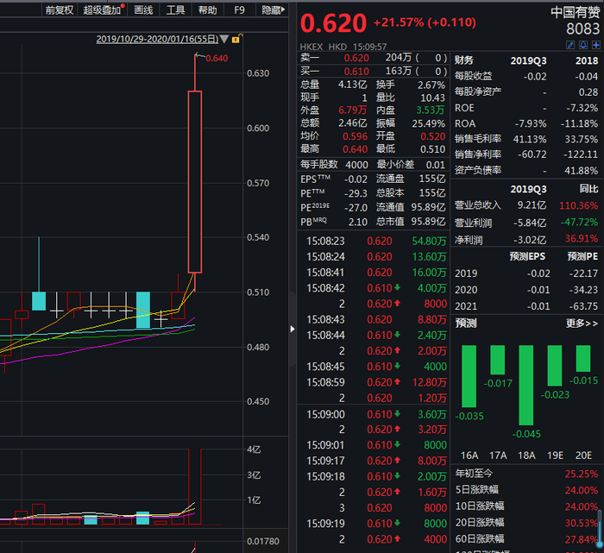This screenshot has height=553, width=604.
Task: Click the stock name 中国有赞
Action: click(575, 13)
